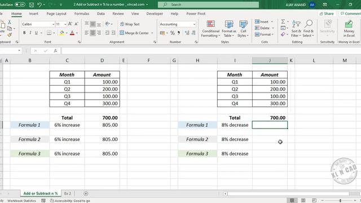
Task: Click the Clear eraser icon
Action: click(283, 34)
